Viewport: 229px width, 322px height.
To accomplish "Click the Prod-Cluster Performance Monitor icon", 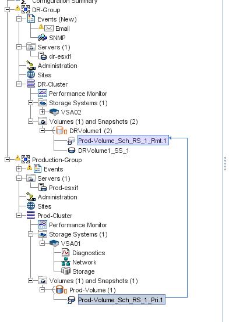I will point(43,225).
